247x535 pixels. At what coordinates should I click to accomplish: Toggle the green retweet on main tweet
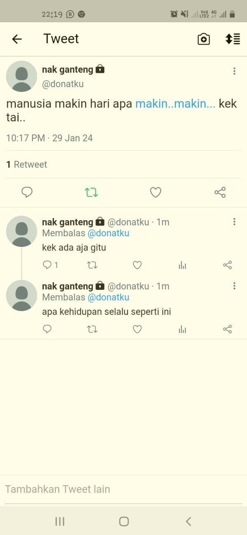click(x=91, y=192)
